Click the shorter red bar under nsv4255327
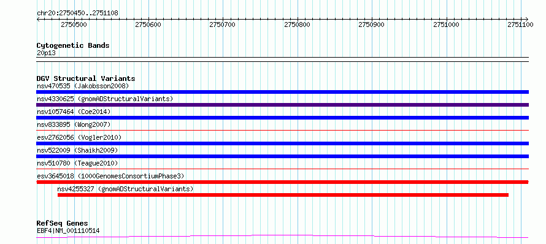546x244 pixels. click(283, 195)
